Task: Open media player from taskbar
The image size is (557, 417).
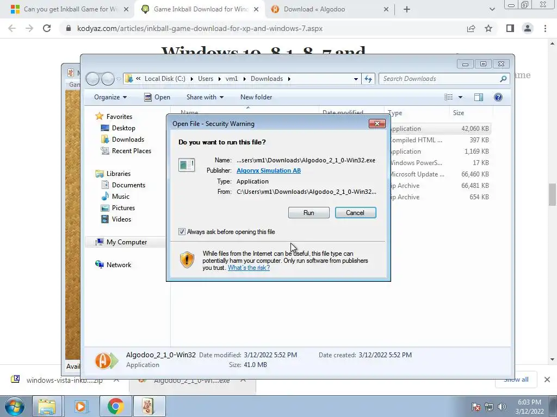Action: (x=81, y=406)
